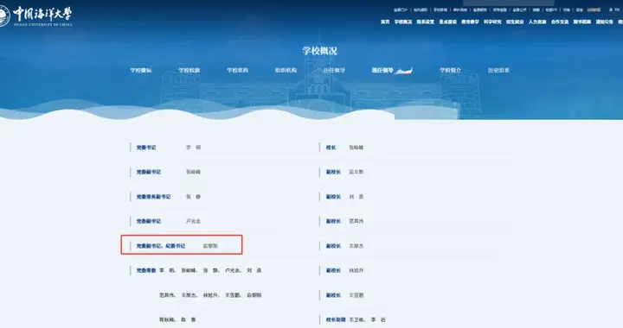Click the 党委常委 row label
Image resolution: width=623 pixels, height=328 pixels.
(146, 270)
